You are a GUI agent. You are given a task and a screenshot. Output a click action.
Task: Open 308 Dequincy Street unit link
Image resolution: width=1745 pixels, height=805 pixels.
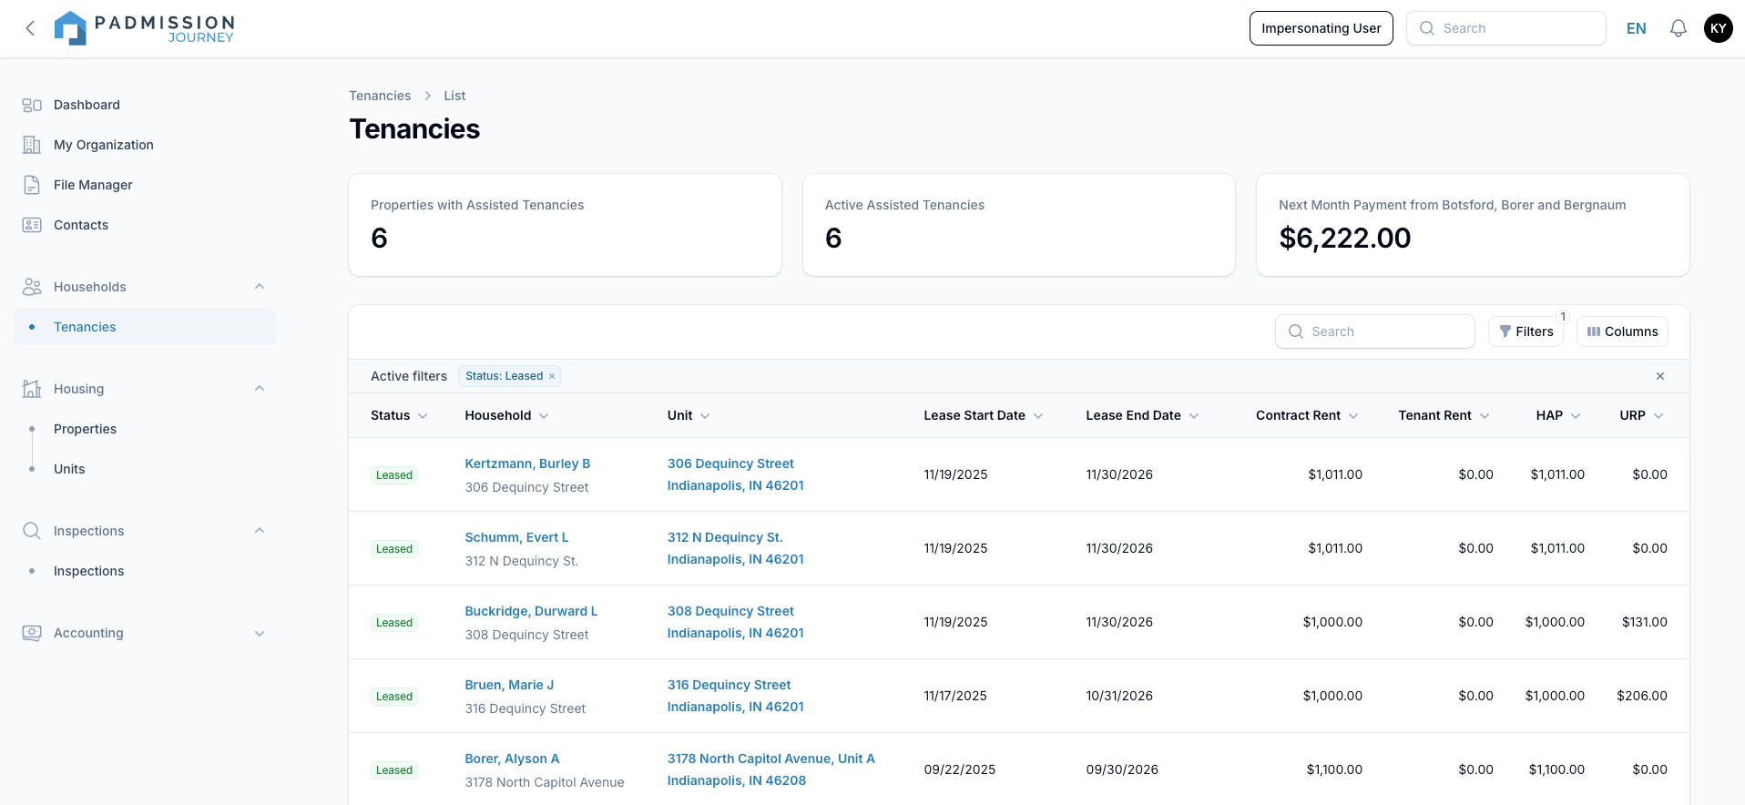730,611
